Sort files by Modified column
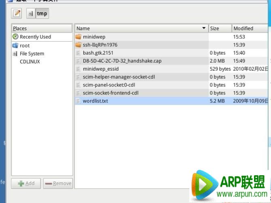Screen dimensions: 271x203 [250, 29]
